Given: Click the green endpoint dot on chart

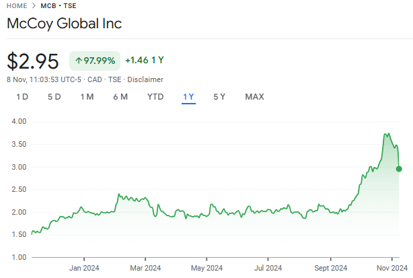Looking at the screenshot, I should coord(399,169).
